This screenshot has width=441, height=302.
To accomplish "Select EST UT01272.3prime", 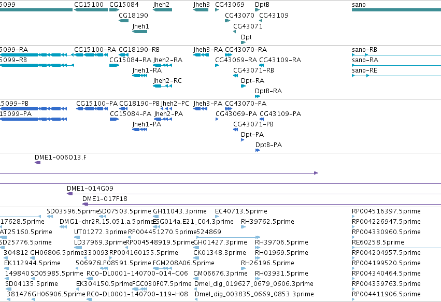I will point(78,237).
